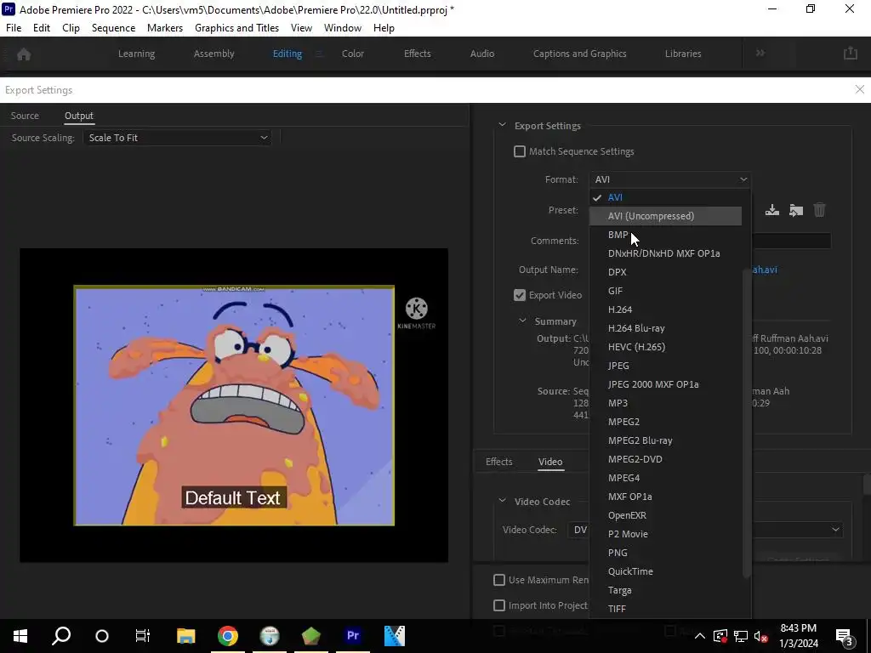Open the round downloader taskbar app

pyautogui.click(x=270, y=636)
